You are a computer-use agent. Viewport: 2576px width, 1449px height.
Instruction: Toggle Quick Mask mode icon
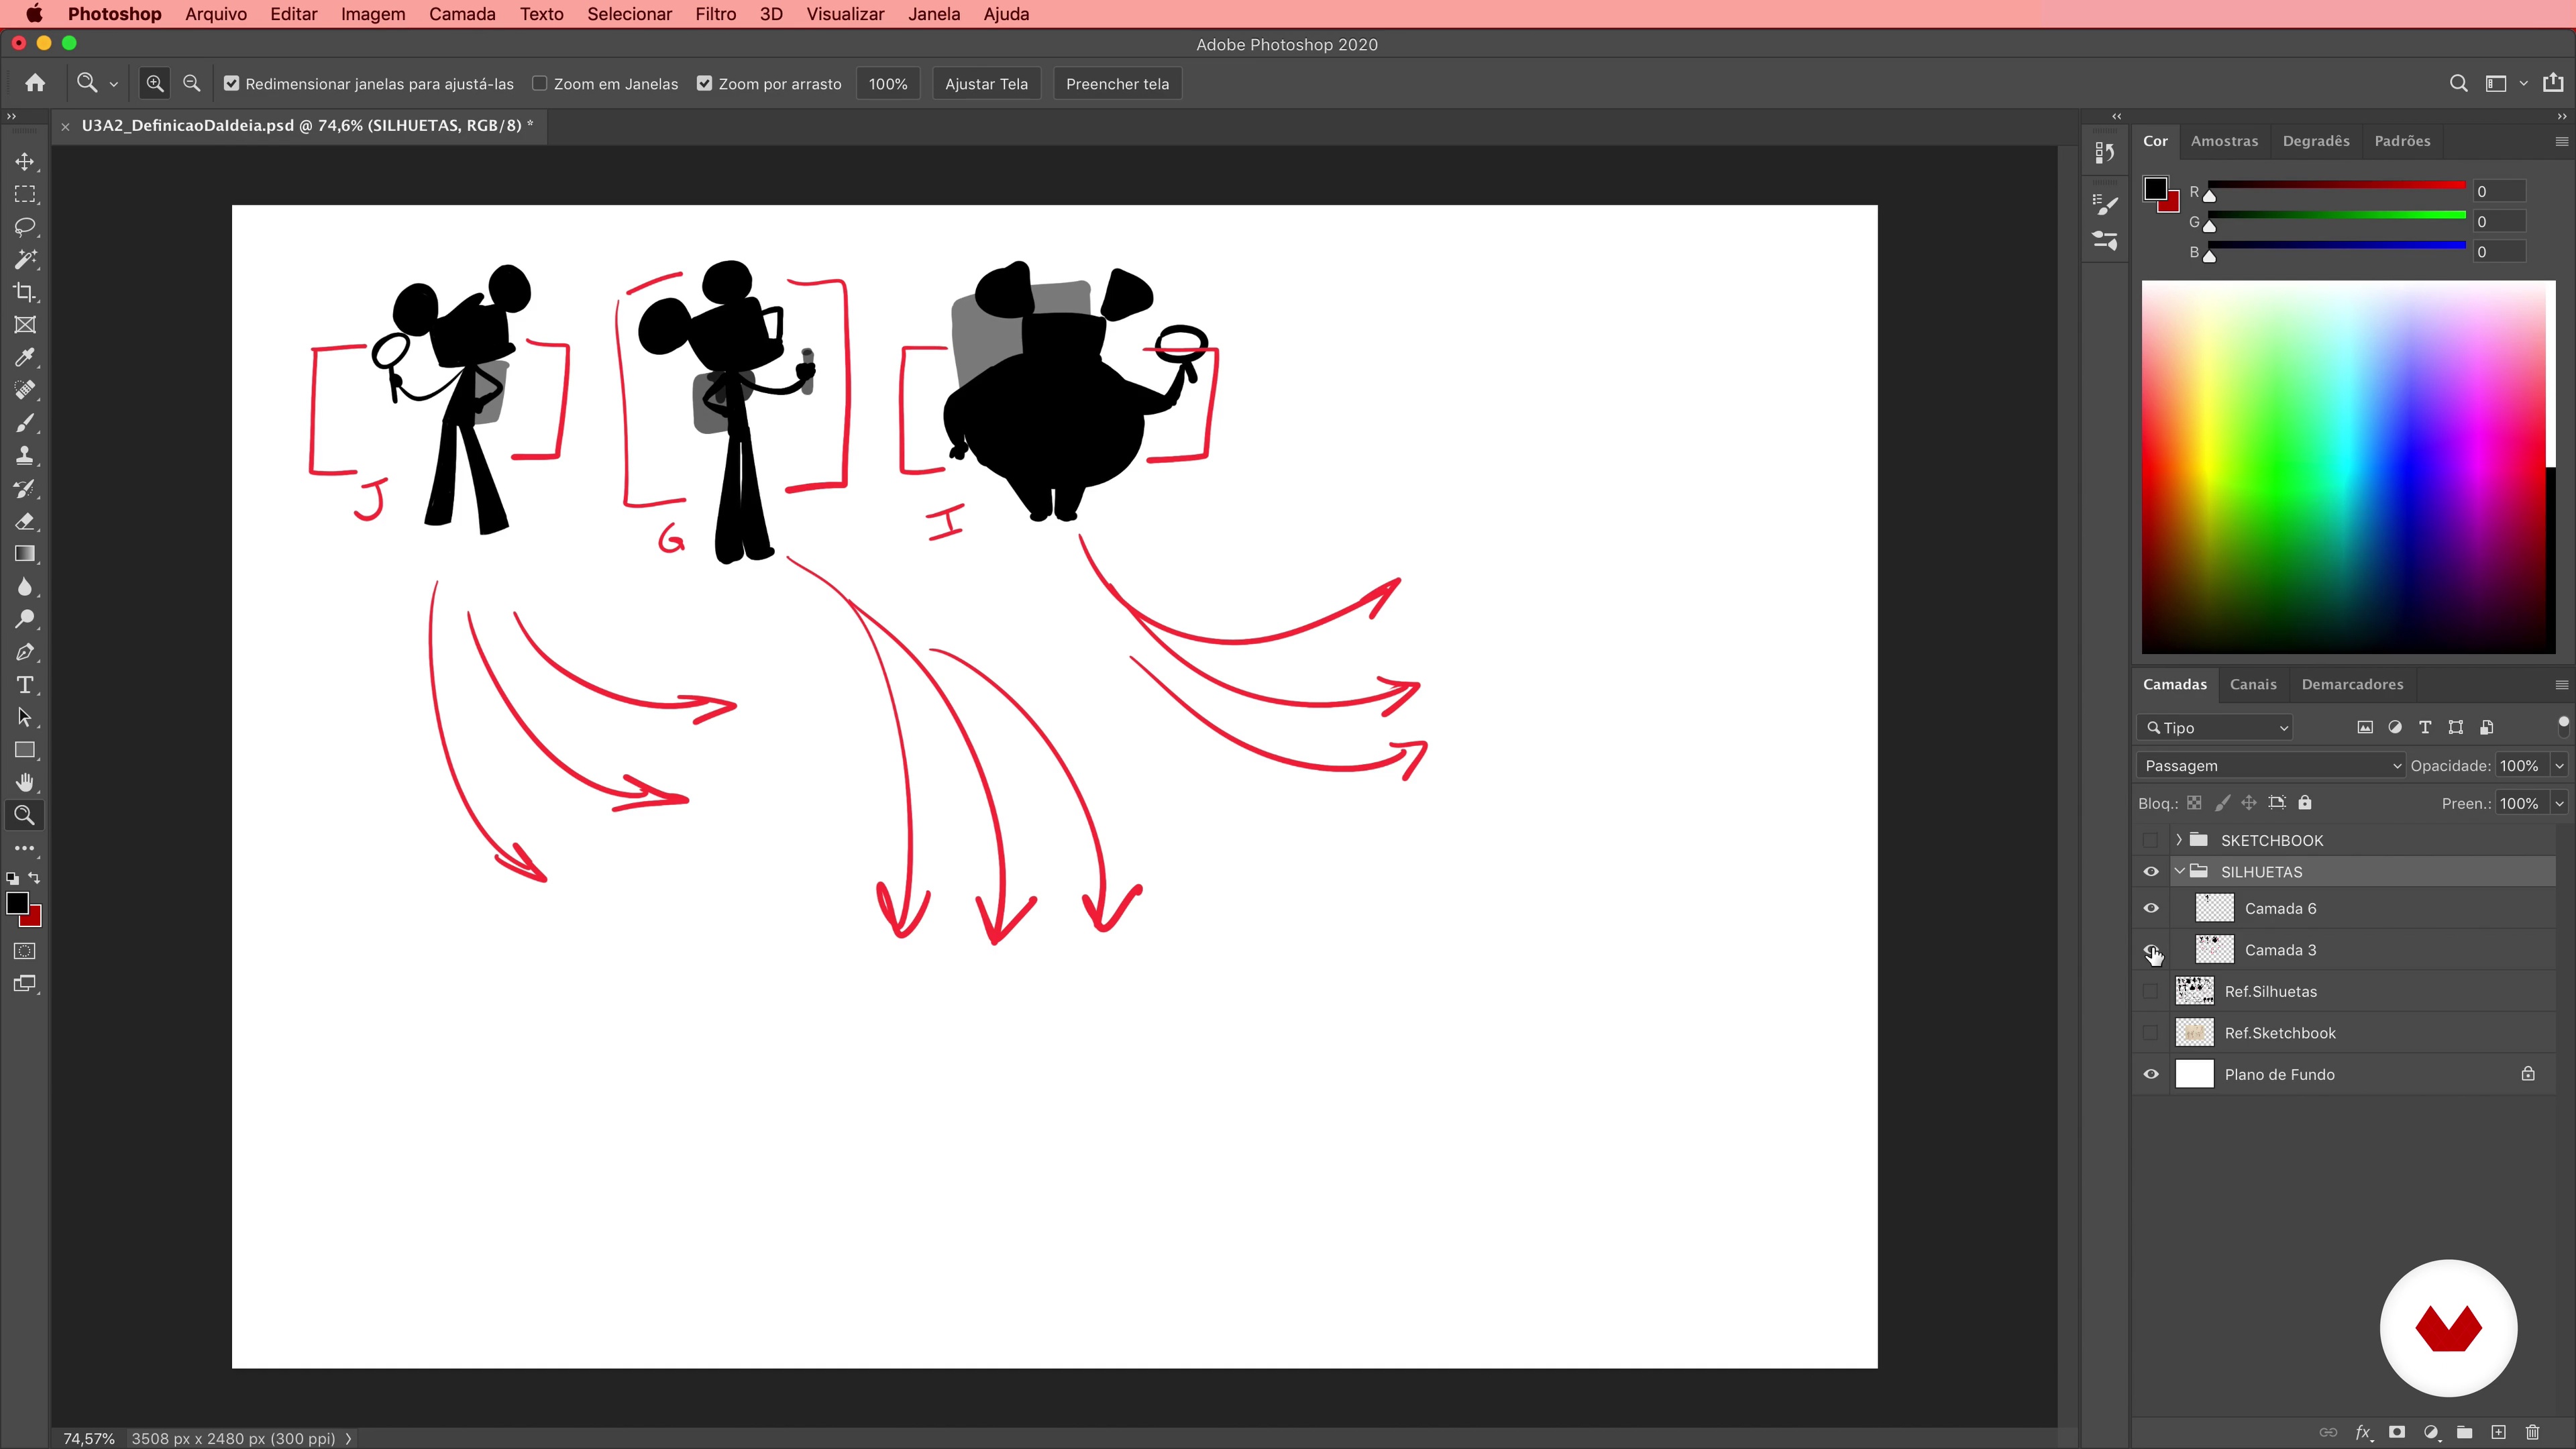coord(25,951)
